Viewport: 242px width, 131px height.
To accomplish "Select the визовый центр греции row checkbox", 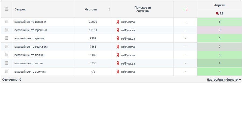I will pyautogui.click(x=7, y=38).
